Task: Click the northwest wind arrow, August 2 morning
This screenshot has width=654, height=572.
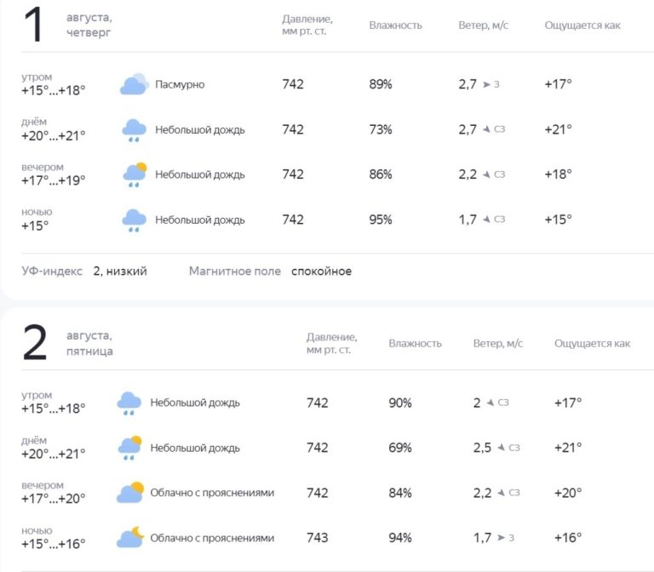Action: [490, 403]
